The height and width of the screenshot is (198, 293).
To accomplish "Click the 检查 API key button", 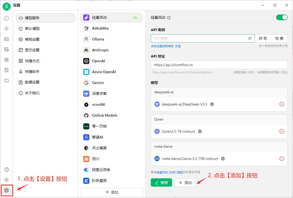I will [x=279, y=38].
